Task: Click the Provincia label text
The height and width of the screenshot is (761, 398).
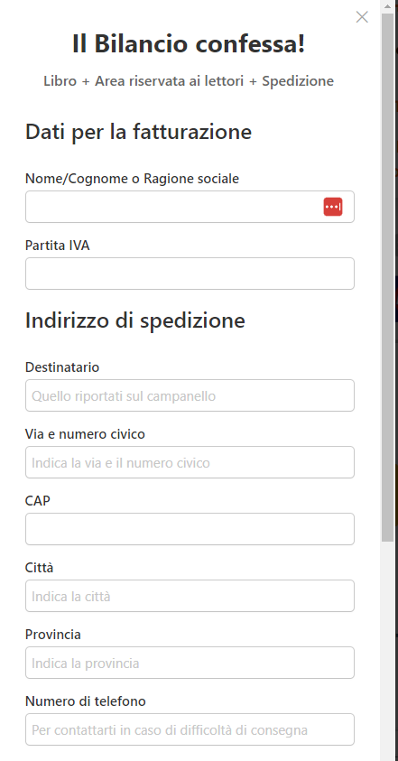Action: pyautogui.click(x=53, y=635)
